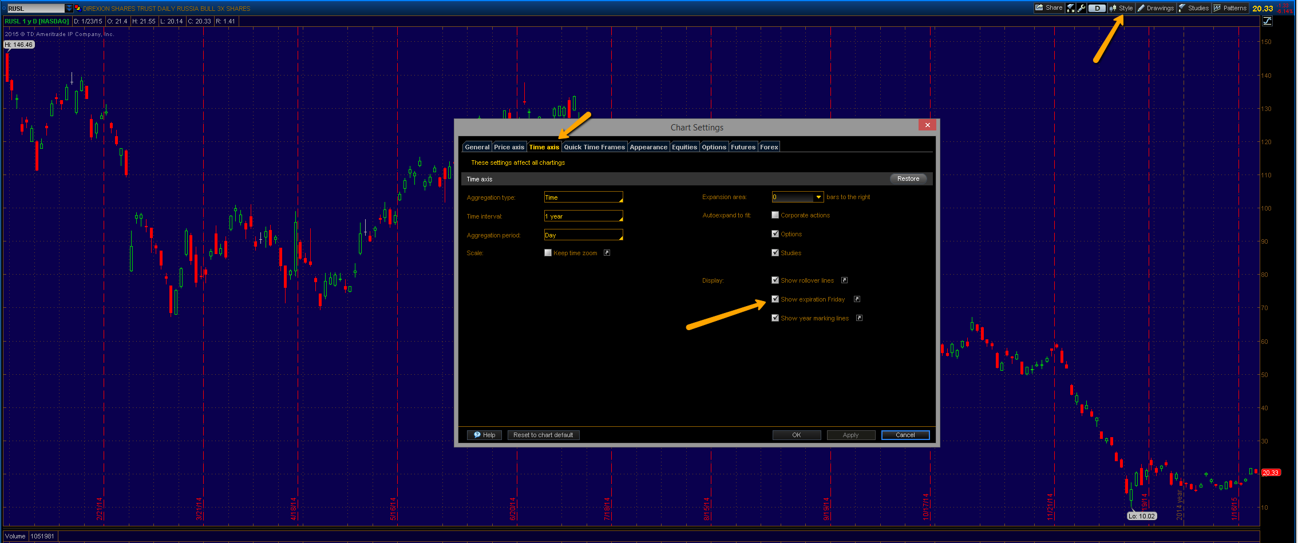Switch to the General tab

(477, 147)
